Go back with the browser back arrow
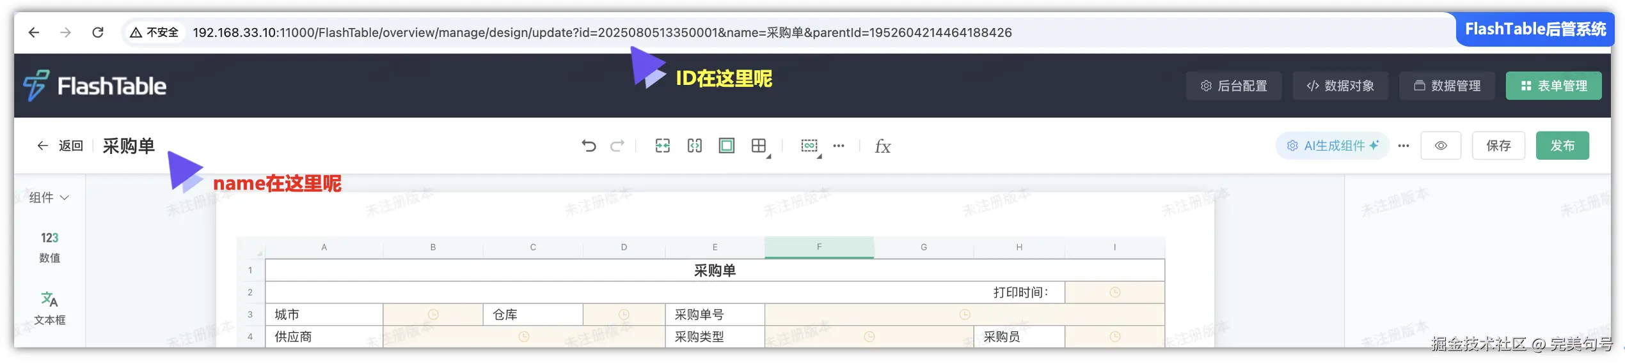The height and width of the screenshot is (364, 1625). pyautogui.click(x=34, y=33)
